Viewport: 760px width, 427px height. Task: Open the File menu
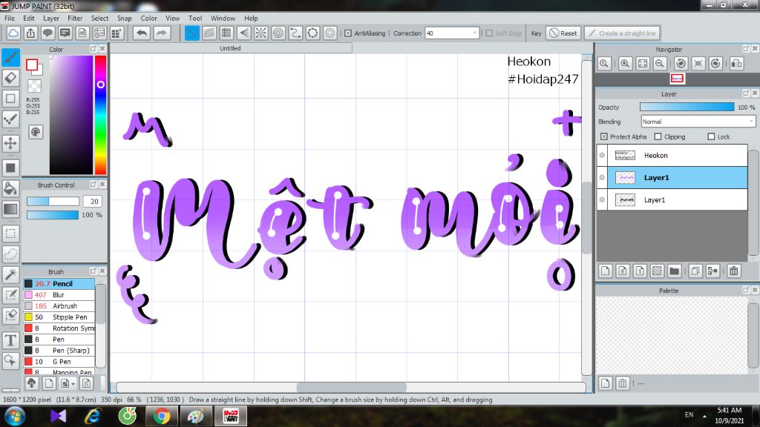tap(9, 19)
